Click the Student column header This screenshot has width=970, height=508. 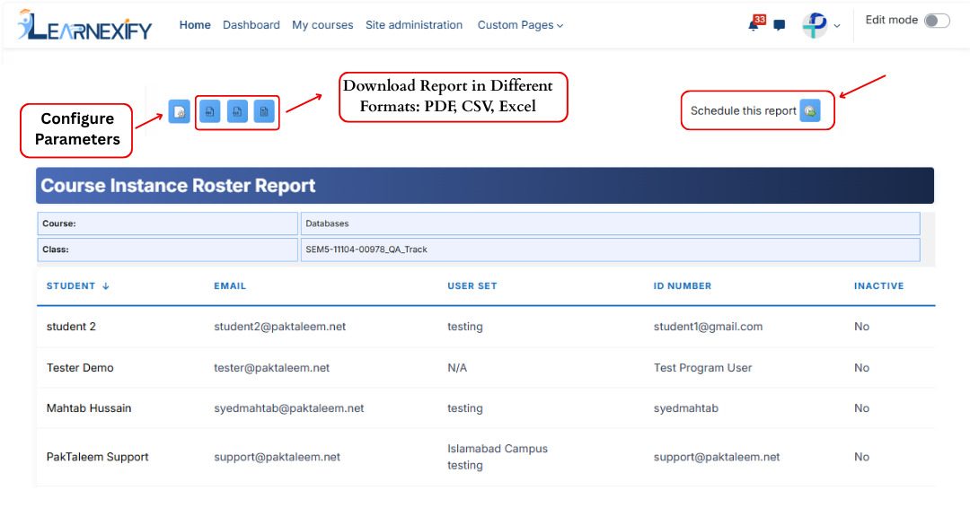(71, 286)
